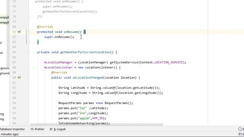Click the @Override annotation on line 80
Image resolution: width=244 pixels, height=137 pixels.
pyautogui.click(x=45, y=27)
